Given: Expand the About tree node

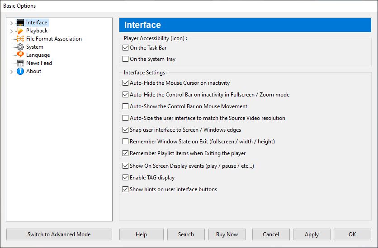Looking at the screenshot, I should coord(11,72).
